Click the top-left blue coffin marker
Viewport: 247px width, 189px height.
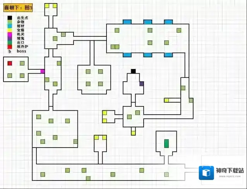coord(127,22)
